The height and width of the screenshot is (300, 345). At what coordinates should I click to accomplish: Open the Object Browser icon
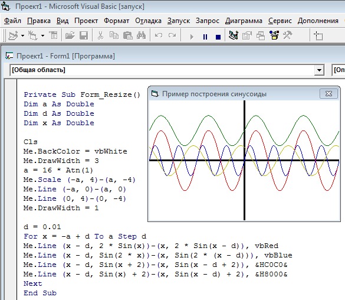274,35
